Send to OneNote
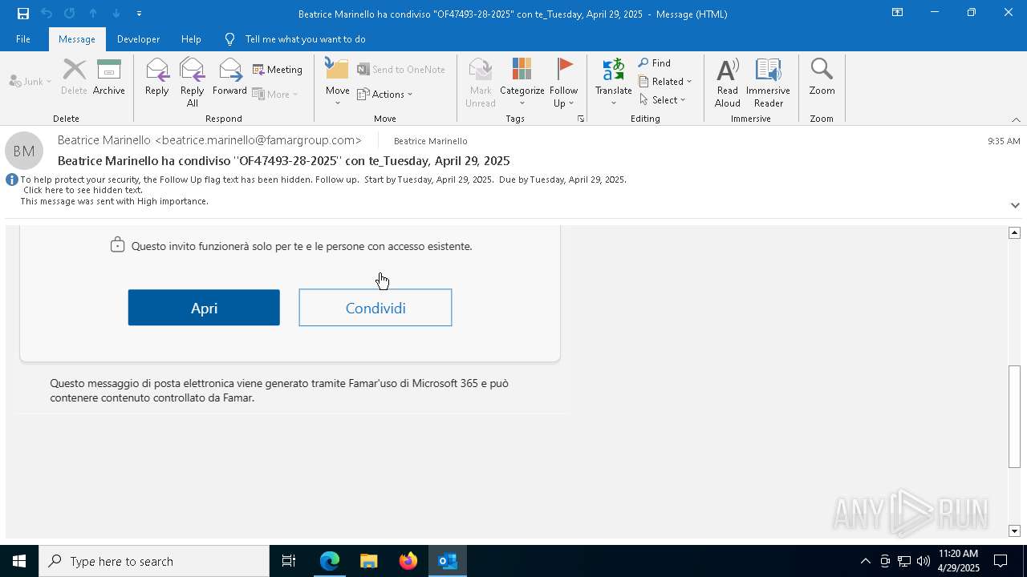 401,70
